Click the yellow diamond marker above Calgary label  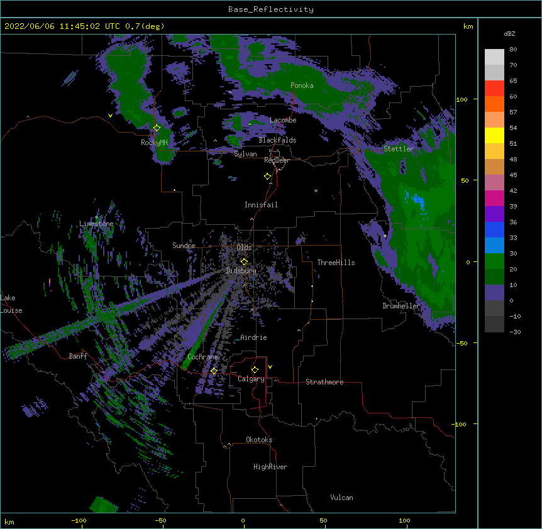pos(255,370)
